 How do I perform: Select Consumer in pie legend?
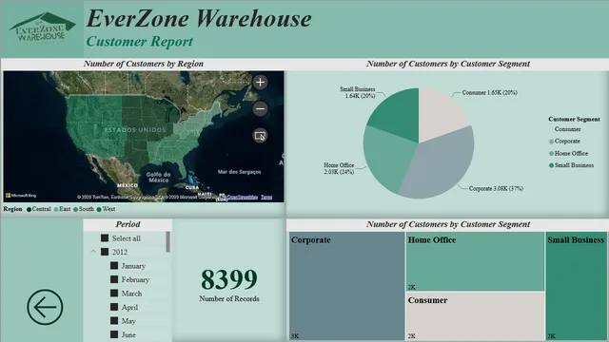click(x=567, y=129)
